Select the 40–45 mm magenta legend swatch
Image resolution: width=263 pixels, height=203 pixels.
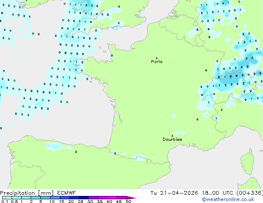112,198
